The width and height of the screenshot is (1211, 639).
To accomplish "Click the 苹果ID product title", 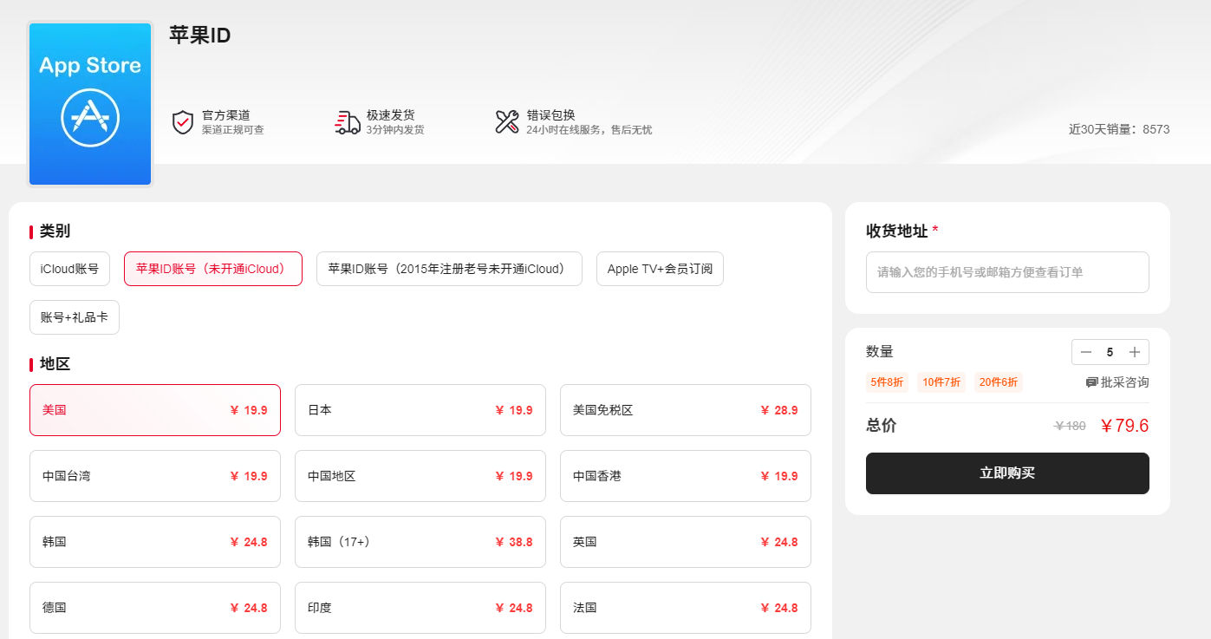I will tap(200, 36).
